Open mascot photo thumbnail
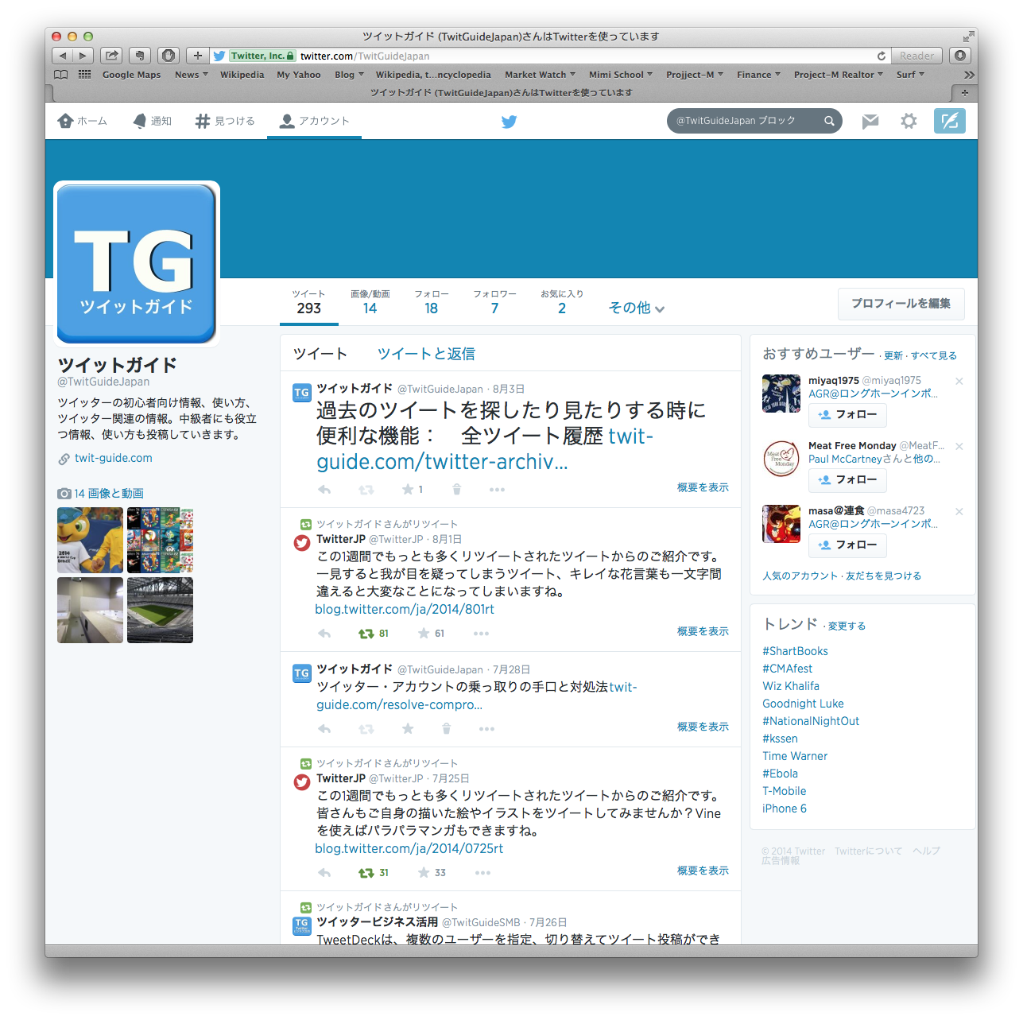This screenshot has height=1020, width=1023. [90, 541]
